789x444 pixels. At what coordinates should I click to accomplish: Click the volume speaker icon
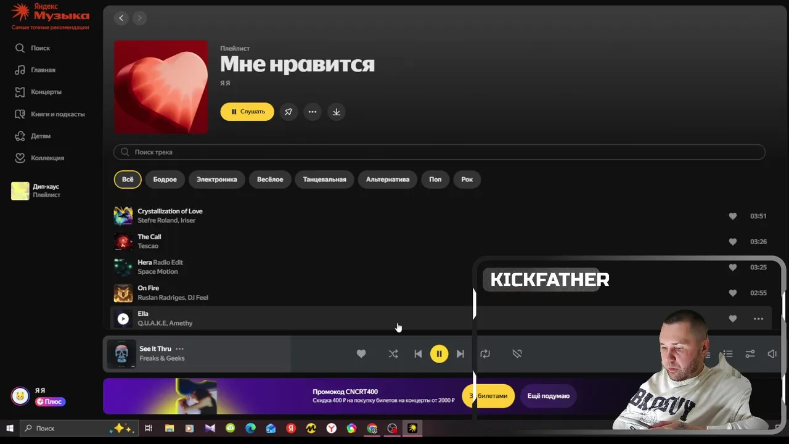(x=772, y=354)
